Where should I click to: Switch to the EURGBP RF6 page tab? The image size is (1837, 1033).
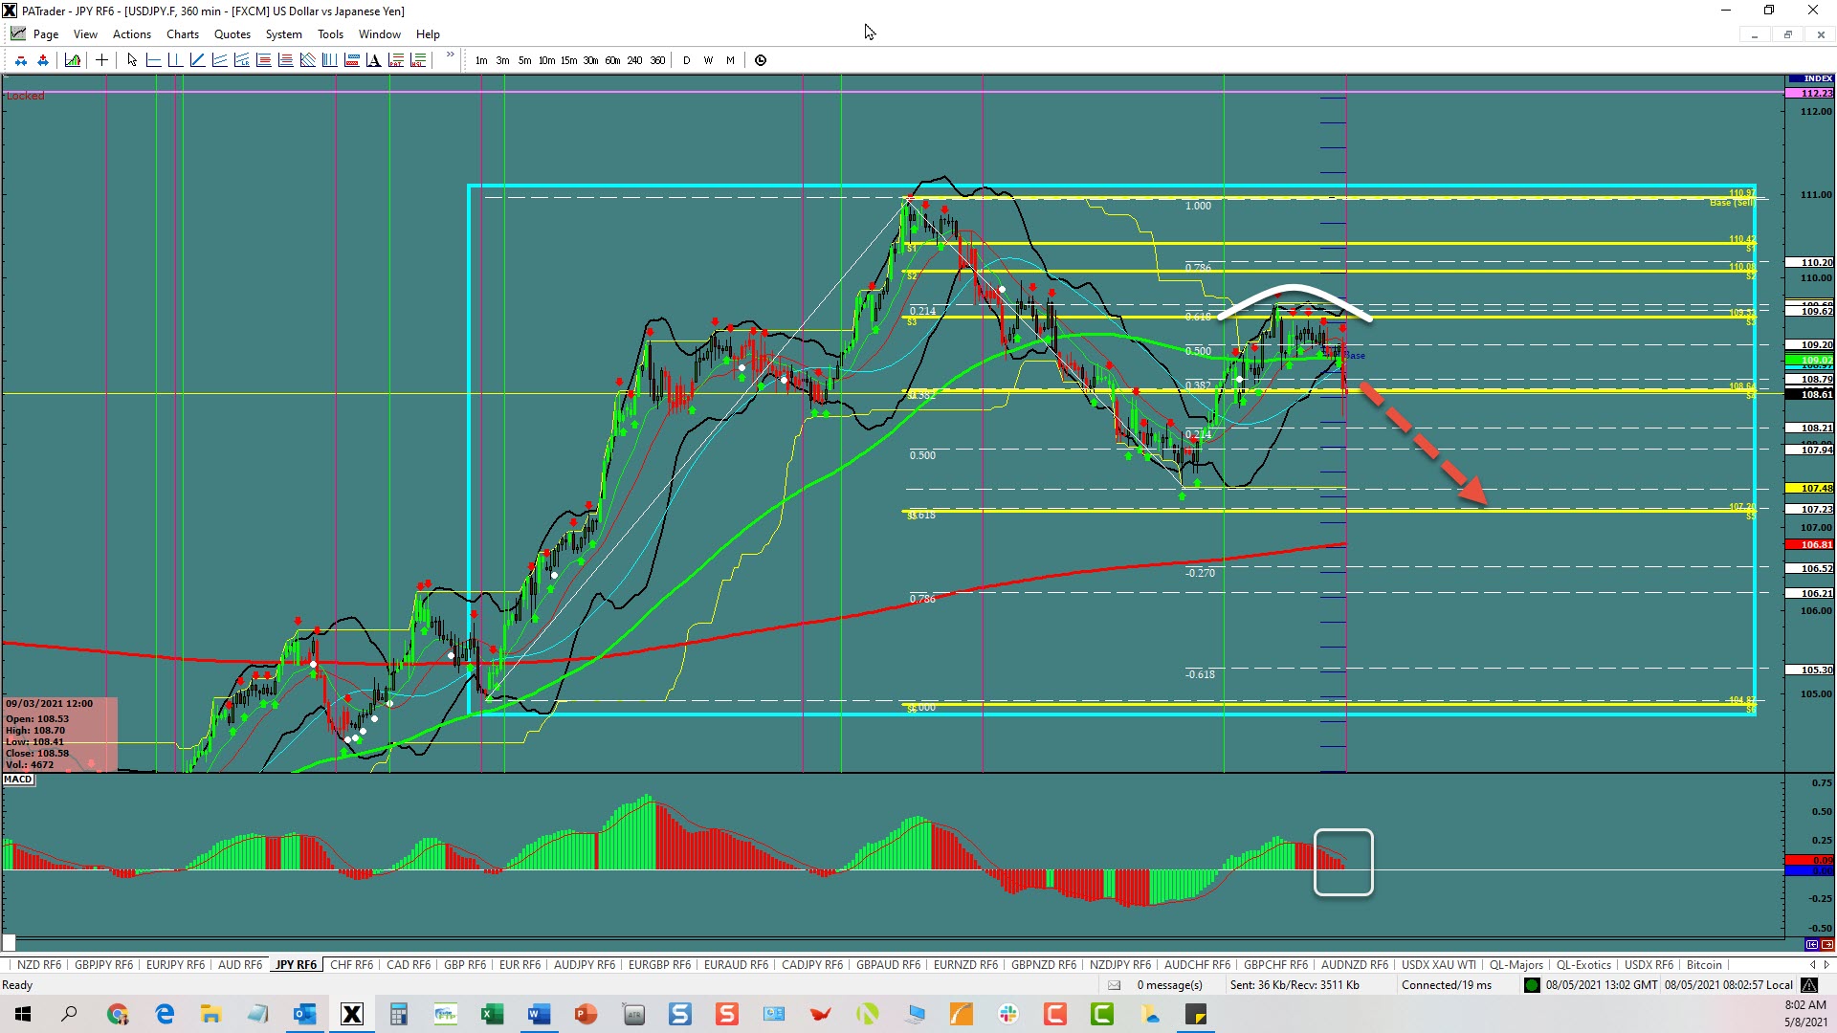[x=659, y=965]
